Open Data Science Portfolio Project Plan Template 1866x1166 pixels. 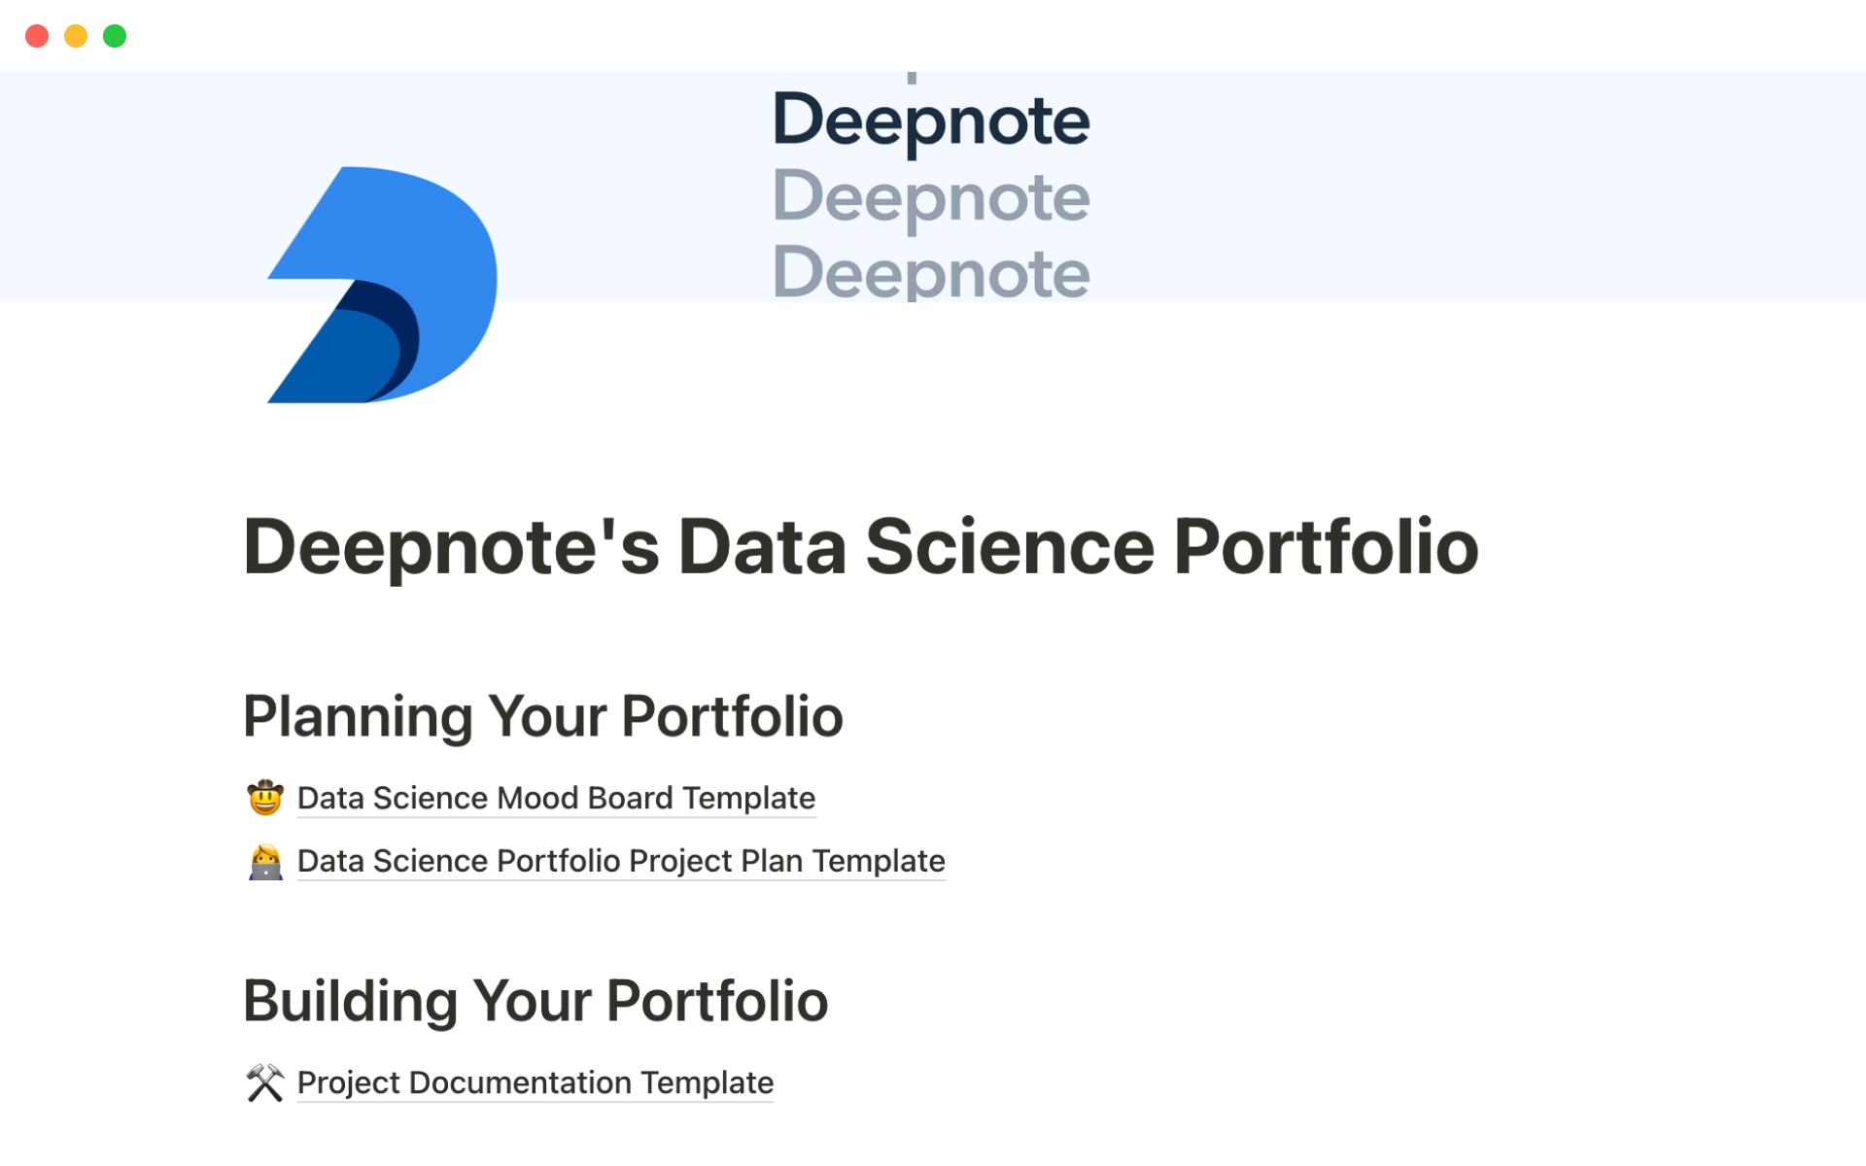click(623, 860)
